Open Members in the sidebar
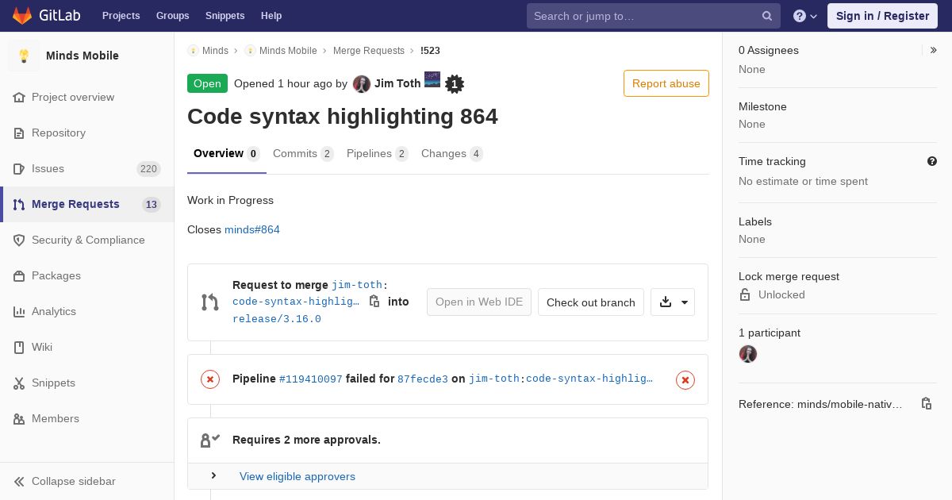The image size is (952, 500). tap(87, 418)
